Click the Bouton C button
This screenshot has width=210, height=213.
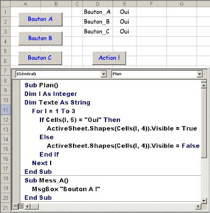(x=40, y=58)
